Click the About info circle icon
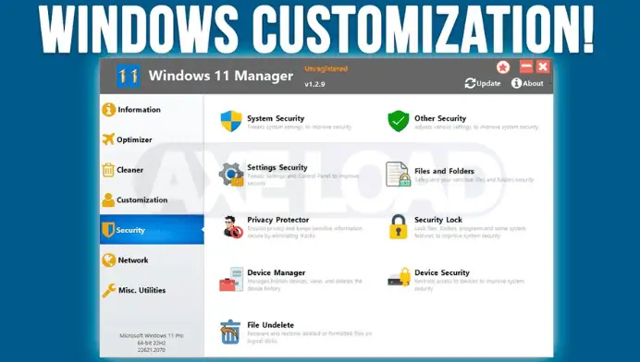The width and height of the screenshot is (640, 362). 516,83
